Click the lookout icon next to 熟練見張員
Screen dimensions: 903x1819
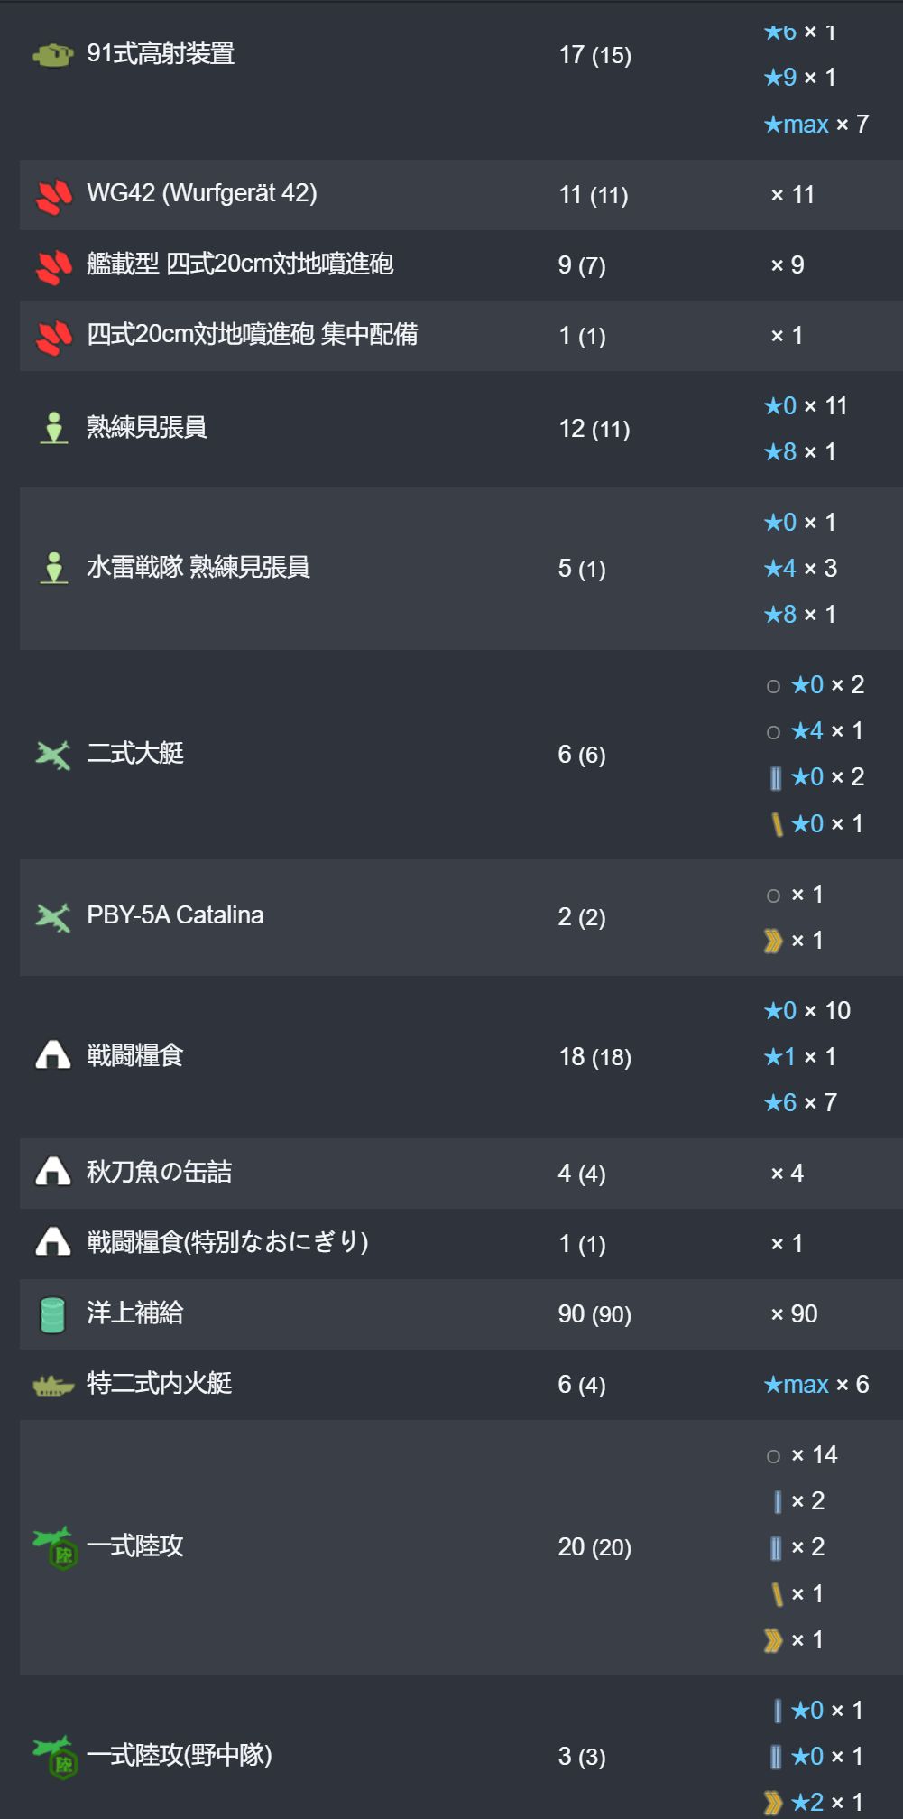click(54, 428)
